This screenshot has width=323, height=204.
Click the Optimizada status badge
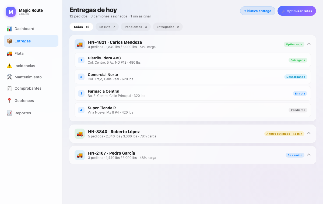coord(294,44)
